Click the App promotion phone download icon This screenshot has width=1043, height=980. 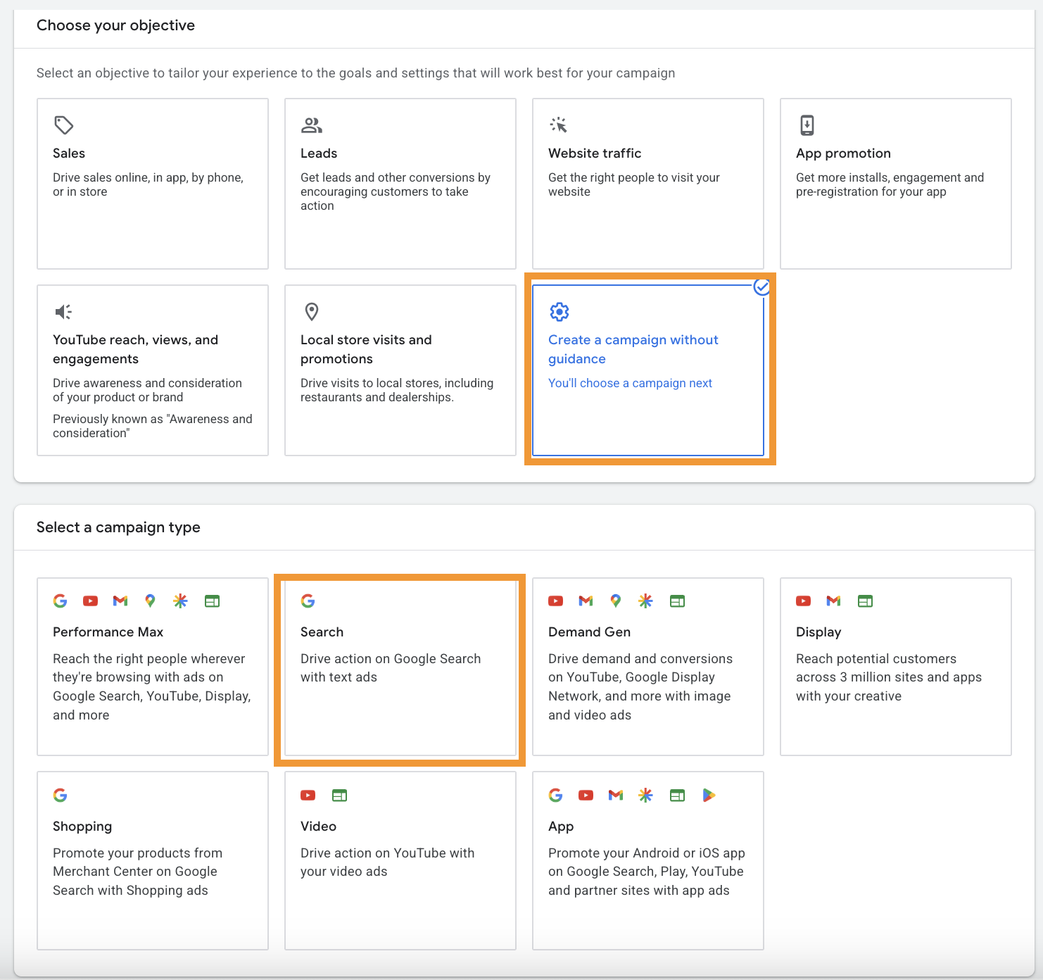click(807, 125)
